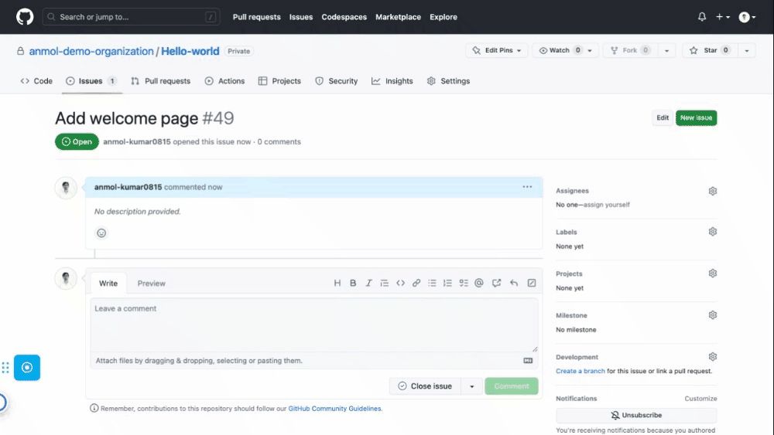Open the GitHub home logo

tap(25, 17)
